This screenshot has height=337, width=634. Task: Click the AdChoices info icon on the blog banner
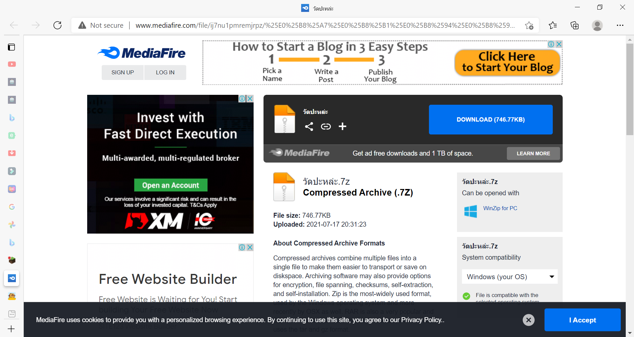pyautogui.click(x=551, y=44)
